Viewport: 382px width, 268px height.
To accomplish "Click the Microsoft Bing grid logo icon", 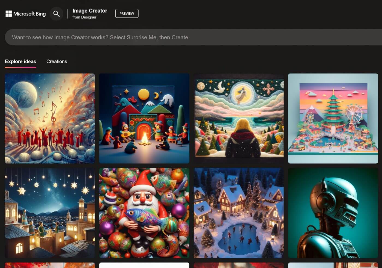I will 8,13.
